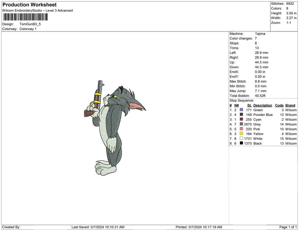Screen dimensions: 299x230
Task: Click the barcode under the worksheet title
Action: [25, 17]
